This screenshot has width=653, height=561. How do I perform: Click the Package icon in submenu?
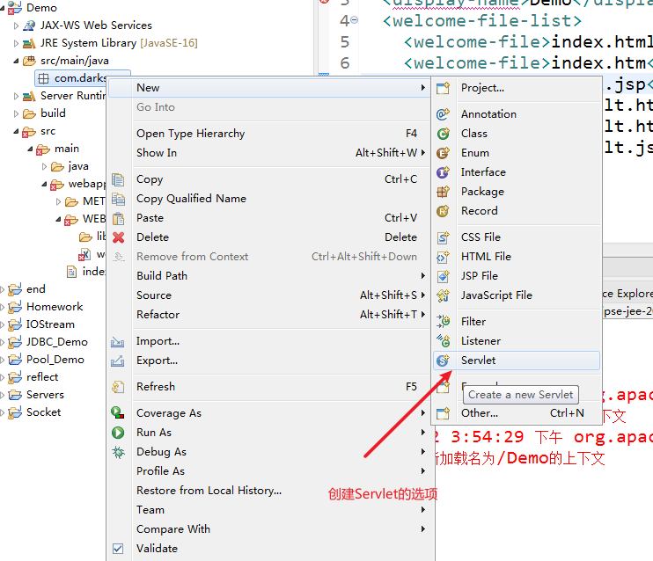click(443, 192)
